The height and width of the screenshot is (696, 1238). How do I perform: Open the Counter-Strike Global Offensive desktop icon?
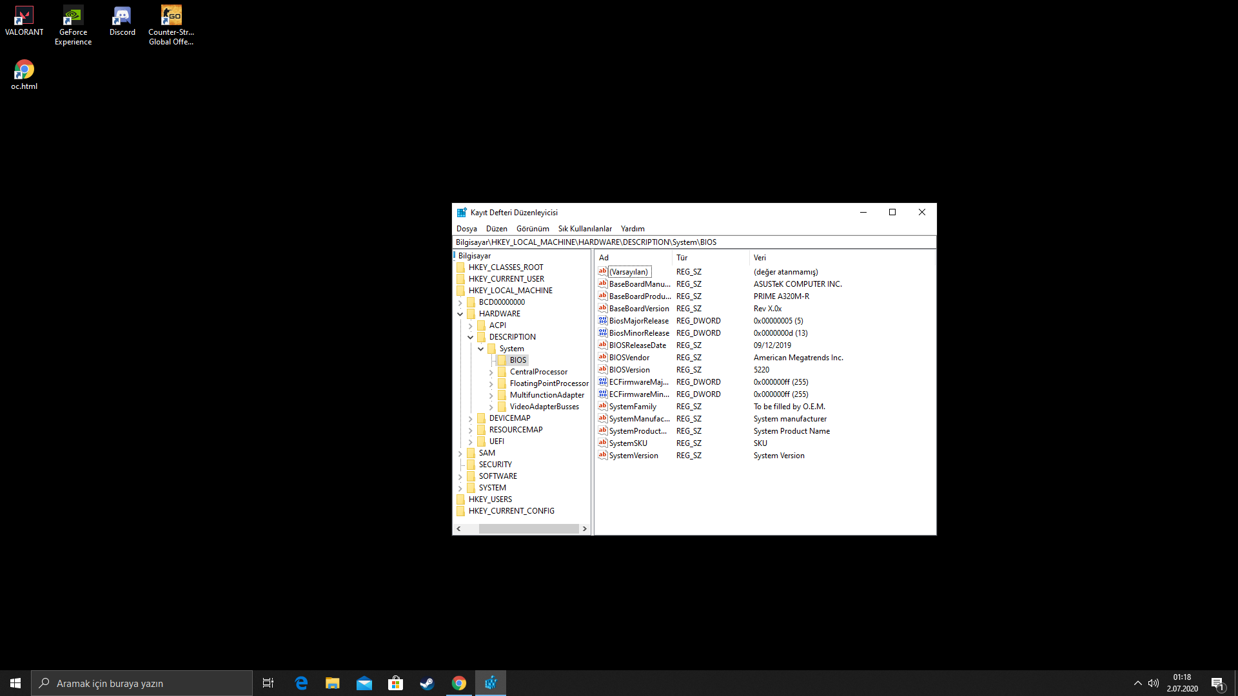[x=171, y=16]
